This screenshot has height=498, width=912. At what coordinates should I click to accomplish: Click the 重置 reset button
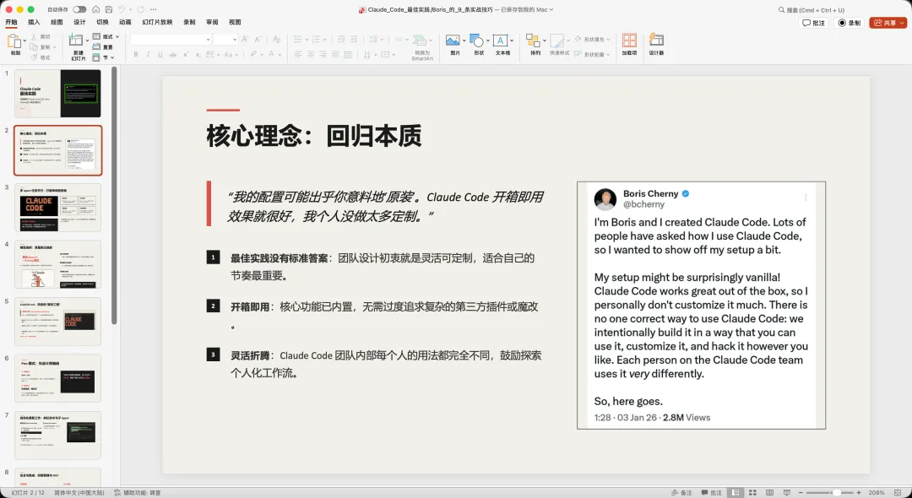click(x=103, y=47)
